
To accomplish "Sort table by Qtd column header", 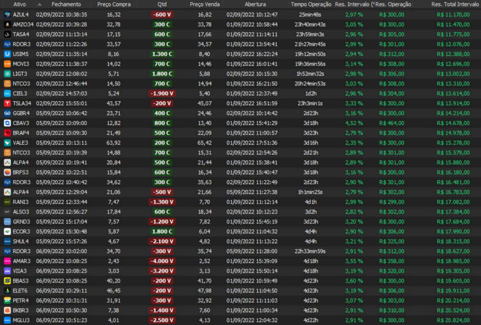I will tap(162, 4).
